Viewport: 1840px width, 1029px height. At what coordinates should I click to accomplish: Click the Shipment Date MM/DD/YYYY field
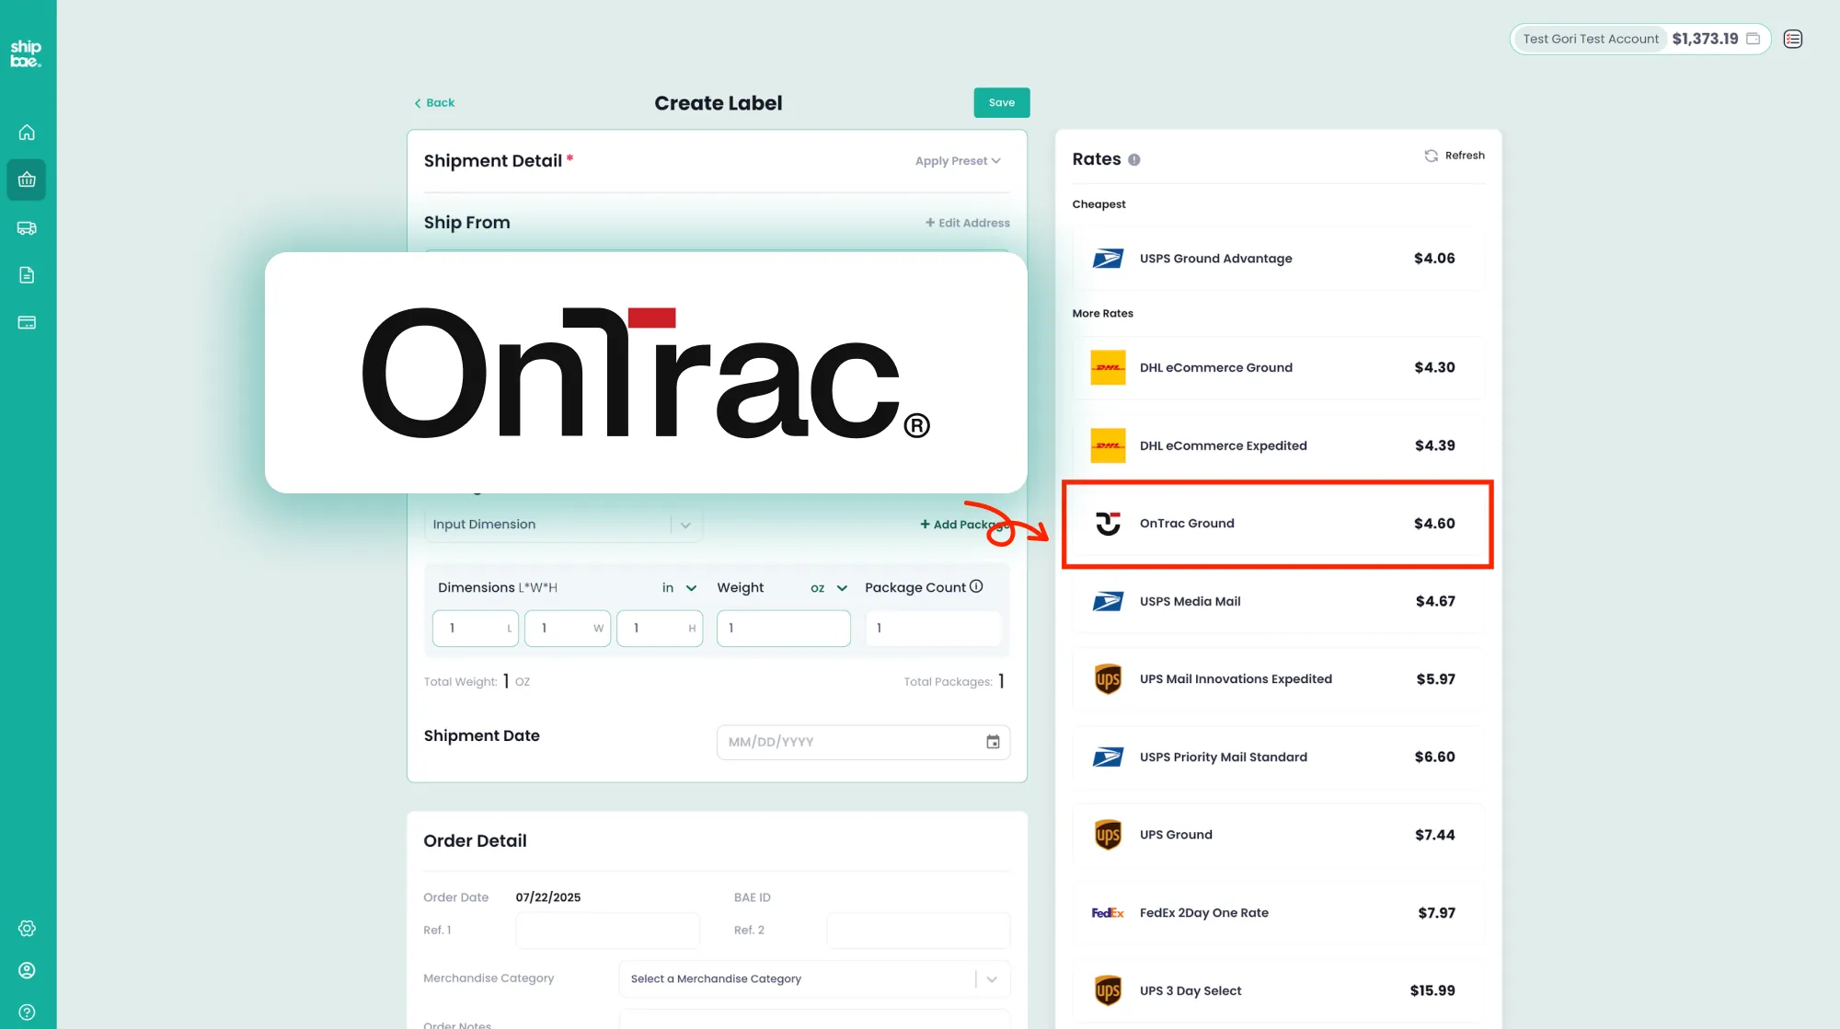tap(863, 742)
